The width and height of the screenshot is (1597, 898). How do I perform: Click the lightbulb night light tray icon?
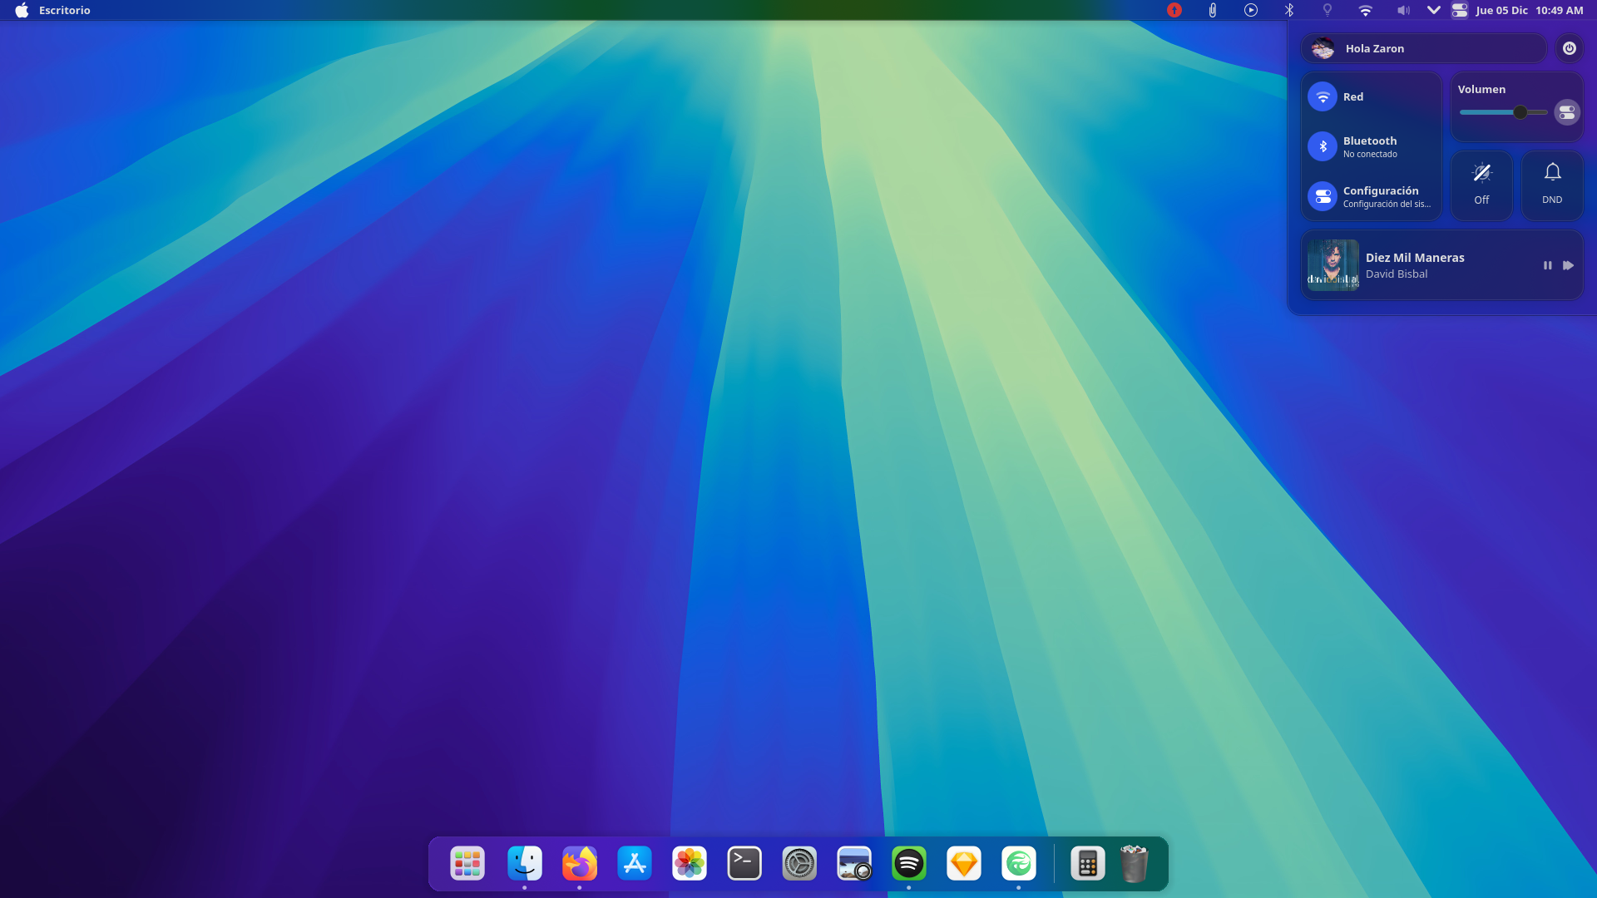click(1328, 10)
